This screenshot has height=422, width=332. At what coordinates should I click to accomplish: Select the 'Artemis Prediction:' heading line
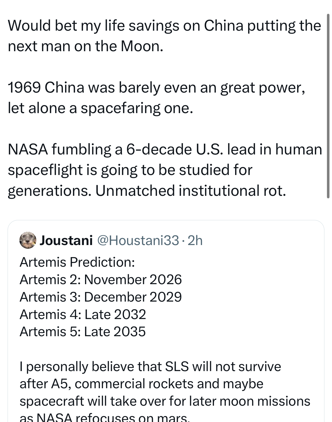point(77,262)
